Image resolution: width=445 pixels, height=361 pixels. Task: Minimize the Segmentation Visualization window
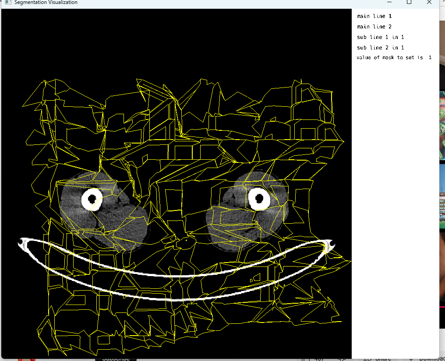click(x=388, y=2)
